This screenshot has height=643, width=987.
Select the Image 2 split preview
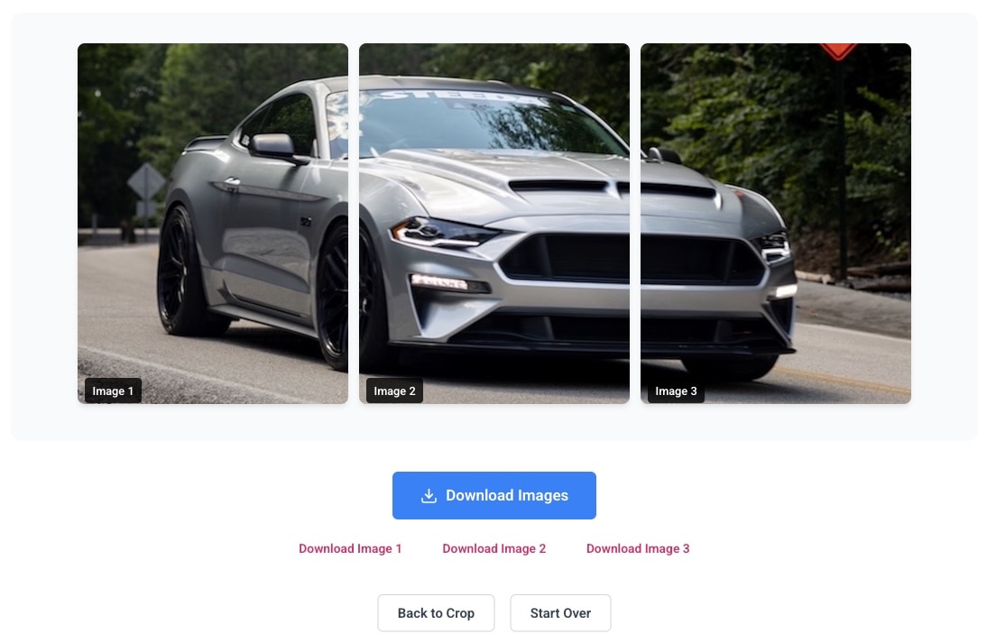(494, 224)
